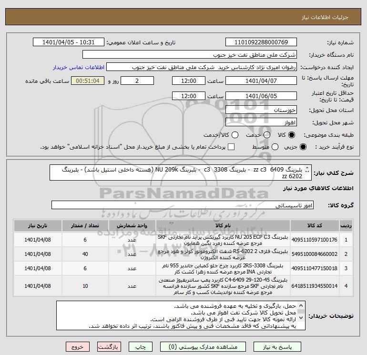Click scroll down arrow in buyer notes

coord(301,318)
